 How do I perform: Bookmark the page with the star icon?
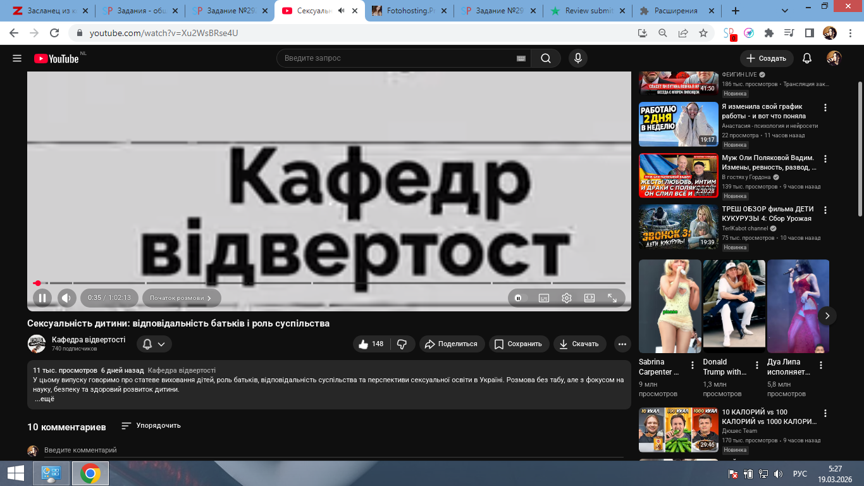pos(703,33)
